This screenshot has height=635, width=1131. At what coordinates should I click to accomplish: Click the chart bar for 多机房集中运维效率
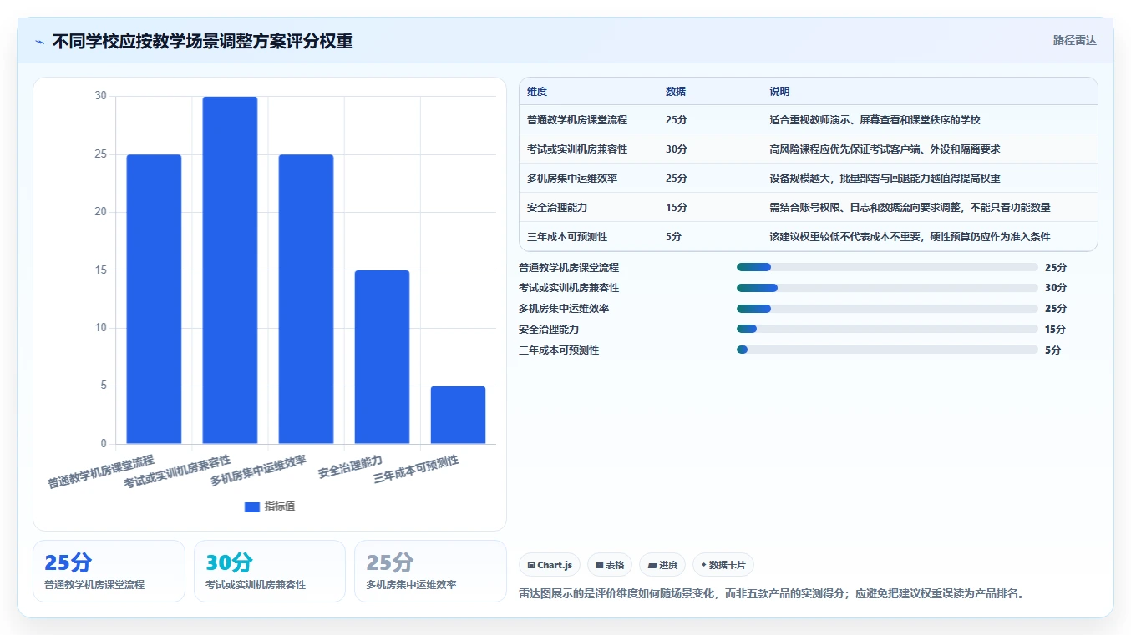click(306, 299)
